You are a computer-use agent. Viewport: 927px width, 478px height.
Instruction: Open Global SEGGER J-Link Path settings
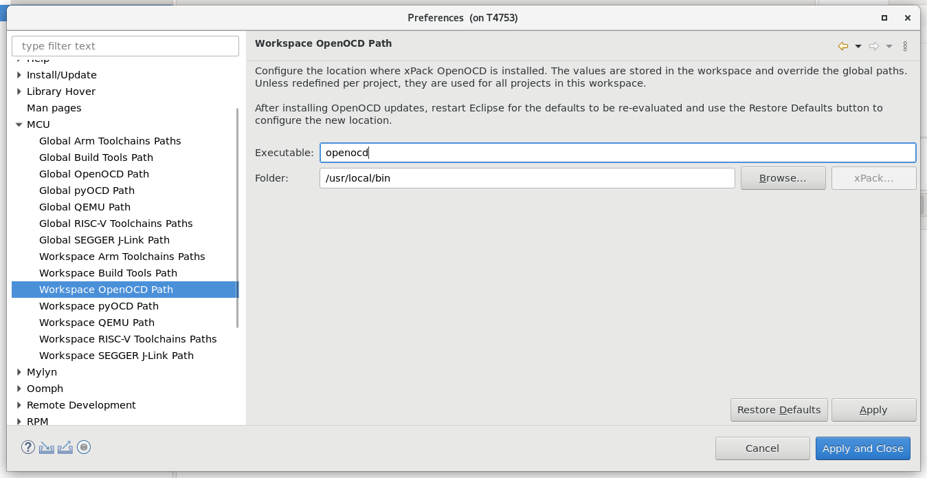(x=104, y=240)
